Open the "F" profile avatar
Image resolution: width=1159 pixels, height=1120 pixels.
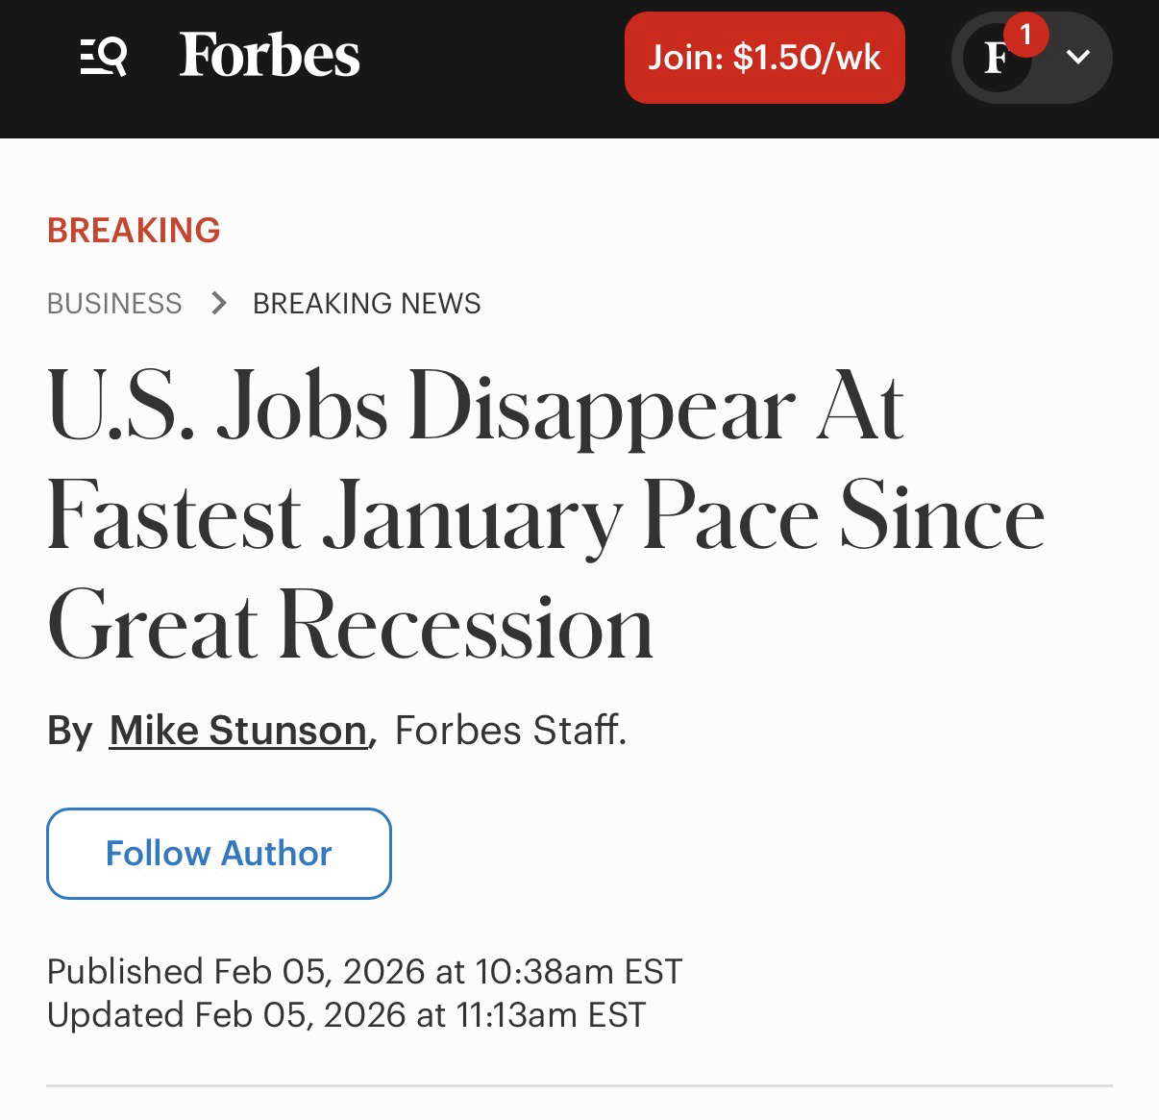coord(996,59)
